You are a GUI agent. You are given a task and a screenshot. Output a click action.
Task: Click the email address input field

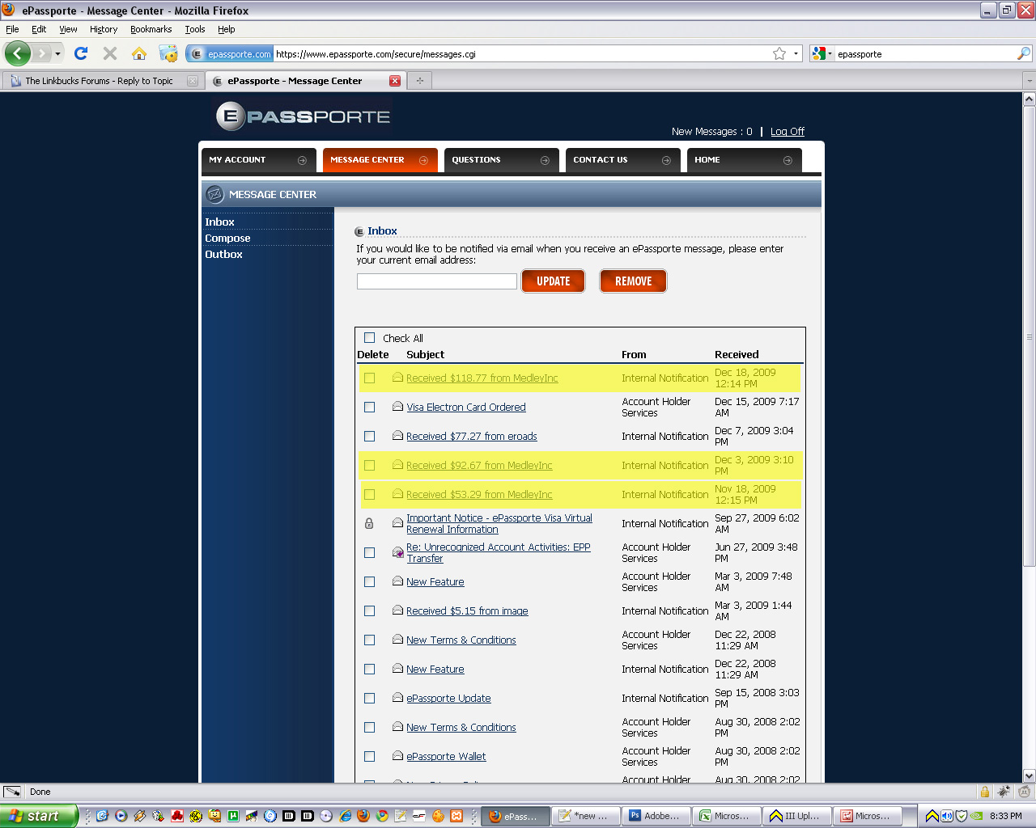(x=437, y=281)
